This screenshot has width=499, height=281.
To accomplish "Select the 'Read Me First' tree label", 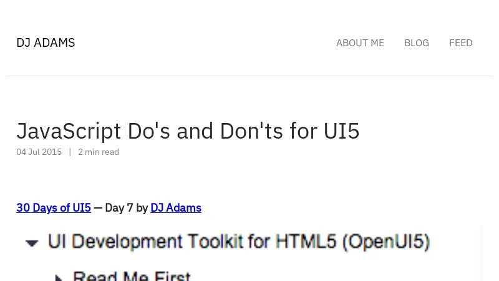I will click(x=131, y=276).
